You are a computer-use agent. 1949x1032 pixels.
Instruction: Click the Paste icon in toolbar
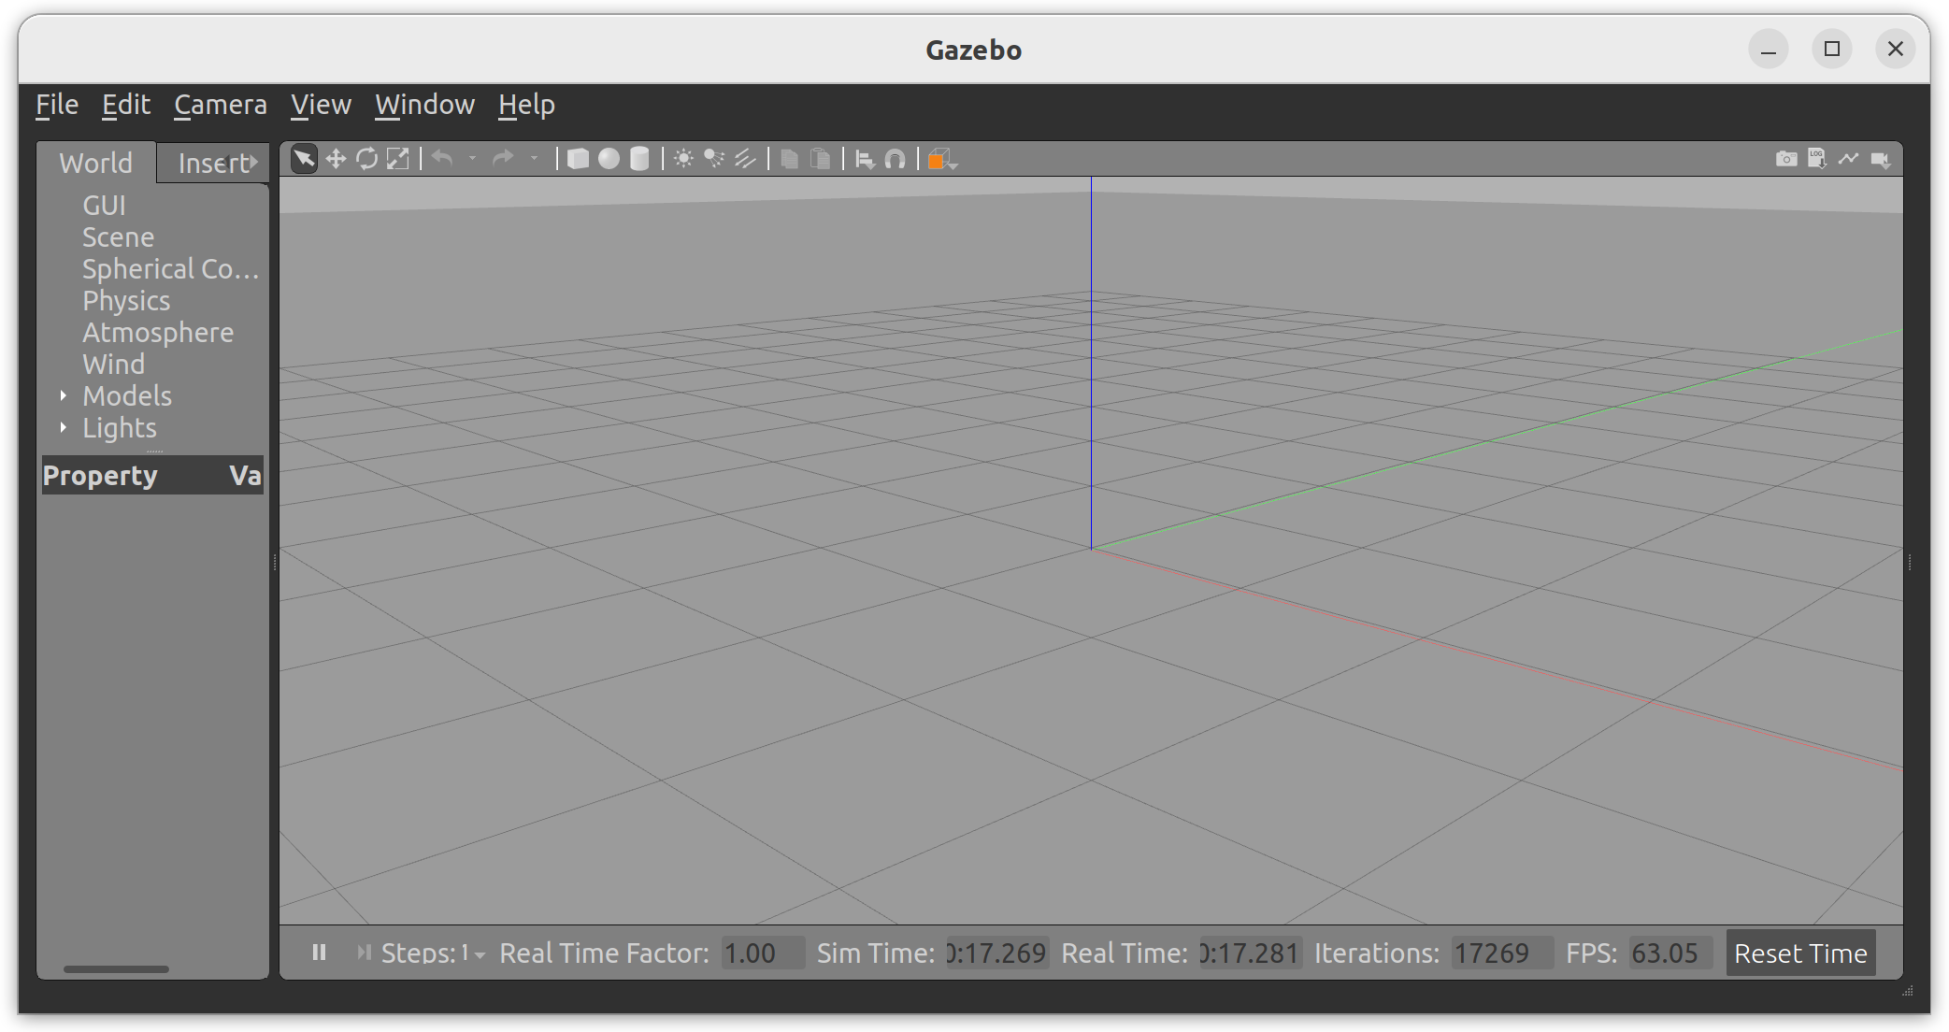coord(820,159)
